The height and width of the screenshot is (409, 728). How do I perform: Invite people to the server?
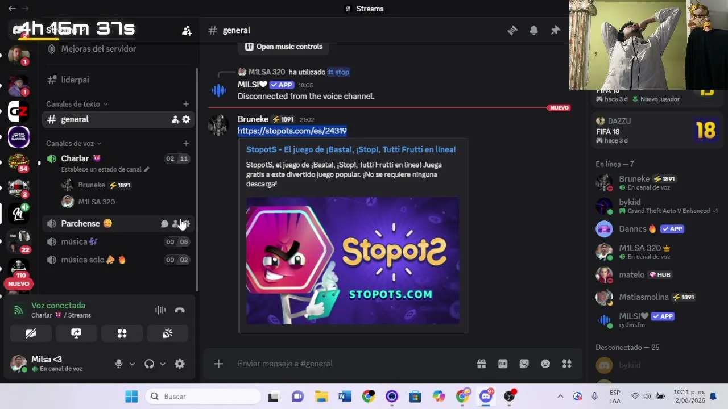click(187, 31)
